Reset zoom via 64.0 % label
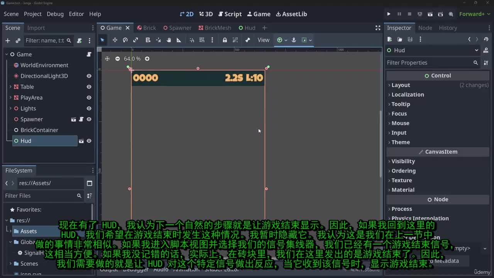 point(132,59)
